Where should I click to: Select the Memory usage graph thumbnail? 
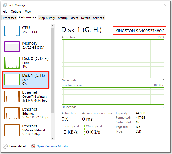pos(12,47)
